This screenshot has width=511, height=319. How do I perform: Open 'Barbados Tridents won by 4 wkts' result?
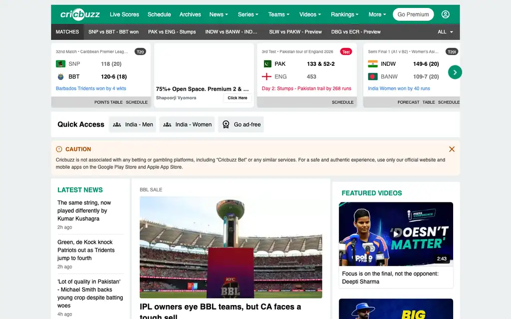[91, 89]
